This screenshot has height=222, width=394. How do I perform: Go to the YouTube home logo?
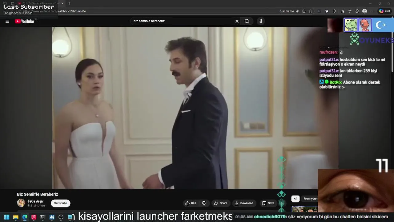tap(24, 21)
